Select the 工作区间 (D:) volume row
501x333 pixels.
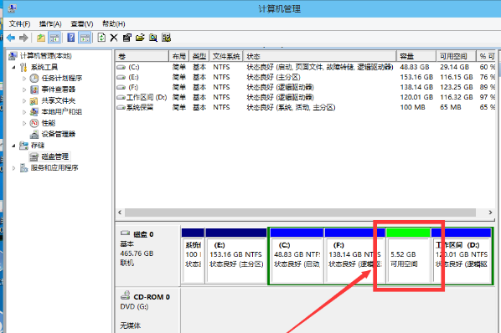305,97
